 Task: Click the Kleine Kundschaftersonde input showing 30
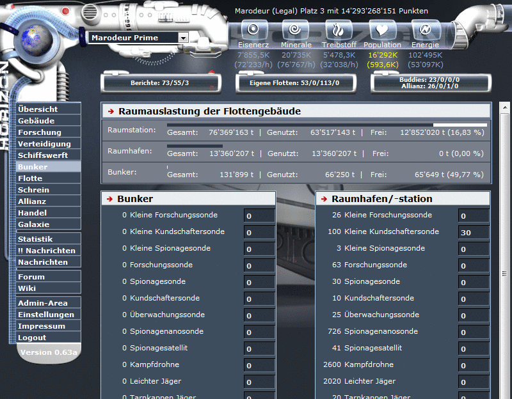474,232
